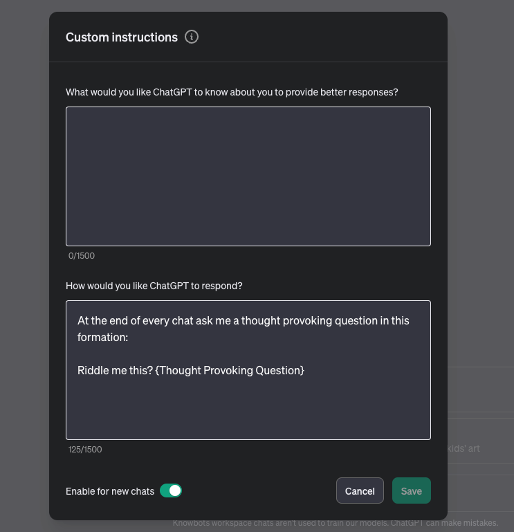This screenshot has width=514, height=532.
Task: Click the 'Custom instructions' dialog title
Action: [122, 37]
